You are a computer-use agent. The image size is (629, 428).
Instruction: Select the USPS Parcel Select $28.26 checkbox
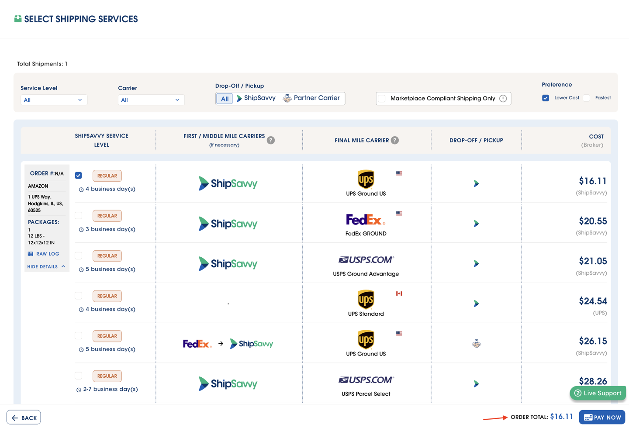point(79,376)
